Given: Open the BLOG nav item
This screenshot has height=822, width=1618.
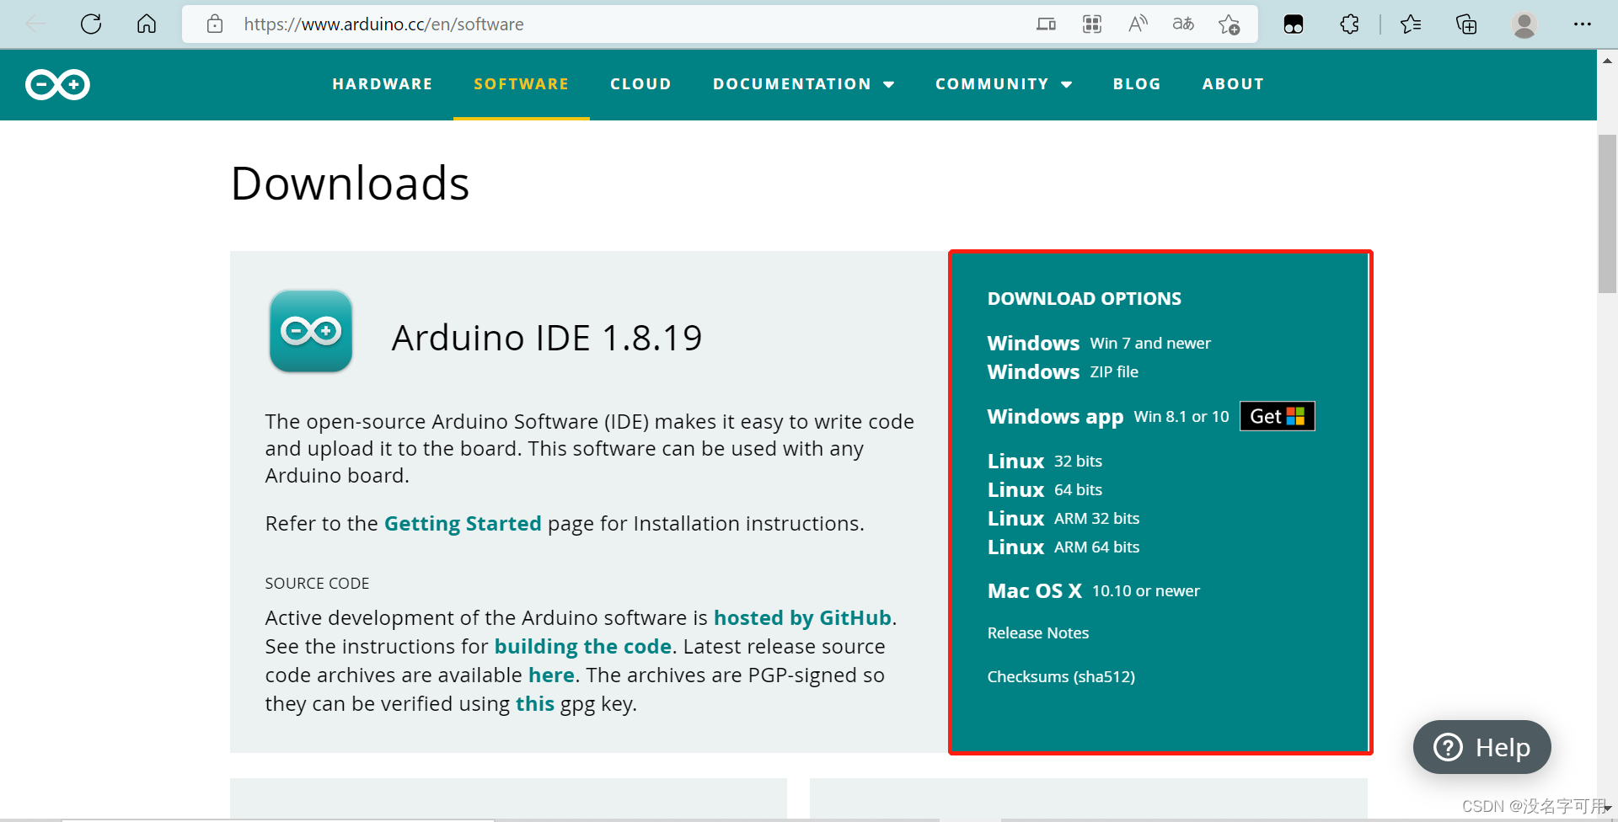Looking at the screenshot, I should point(1137,84).
